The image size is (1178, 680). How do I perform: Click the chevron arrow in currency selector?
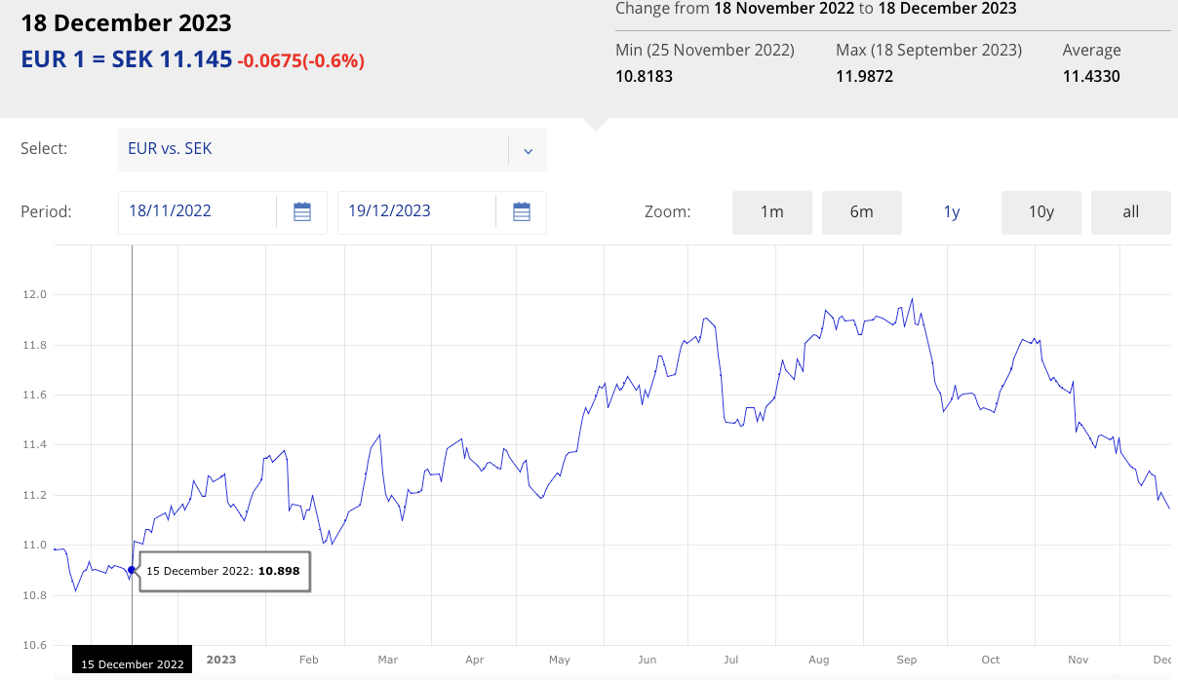(528, 150)
